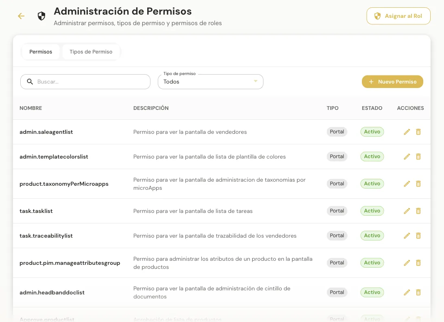Open the Tipo de permiso dropdown

coord(210,82)
